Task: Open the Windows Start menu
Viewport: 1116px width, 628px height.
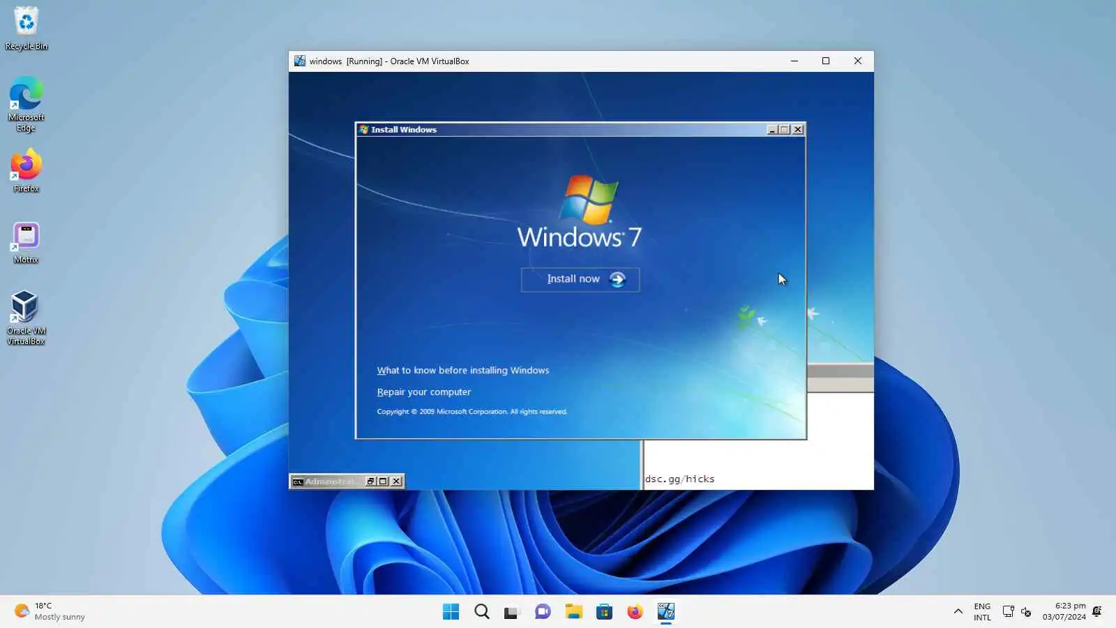Action: point(451,612)
